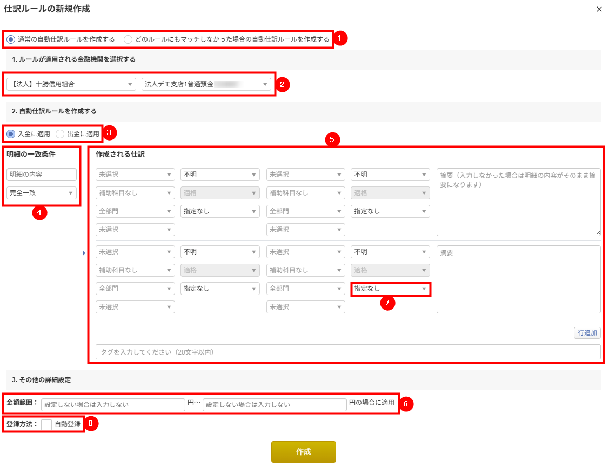The height and width of the screenshot is (468, 609).
Task: Click the 作成される仕訳 label
Action: click(121, 154)
